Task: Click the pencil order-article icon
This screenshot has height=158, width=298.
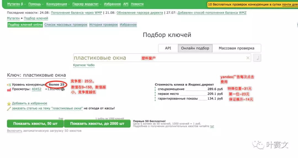Action: [9, 109]
